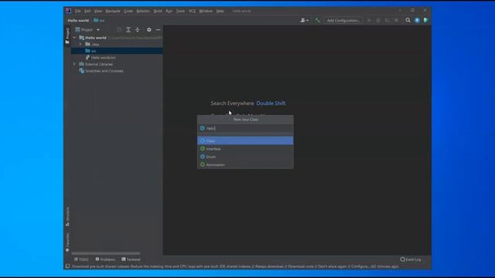
Task: Click the blue IDE updates icon
Action: pyautogui.click(x=417, y=21)
